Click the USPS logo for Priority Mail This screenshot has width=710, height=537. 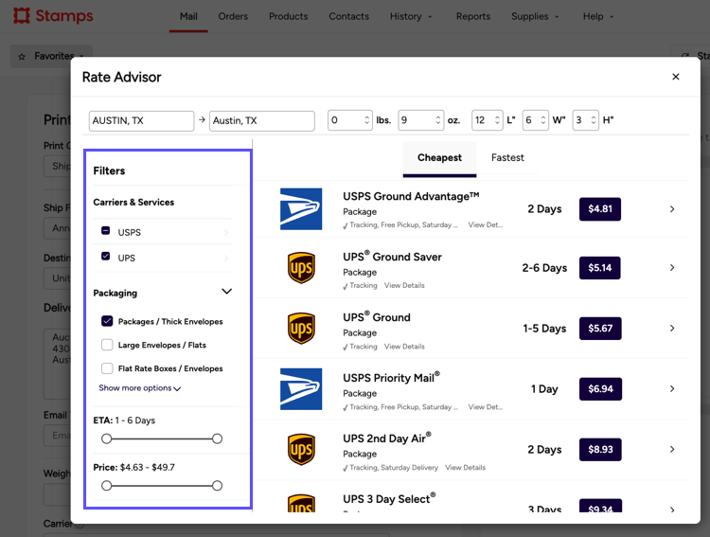[301, 389]
